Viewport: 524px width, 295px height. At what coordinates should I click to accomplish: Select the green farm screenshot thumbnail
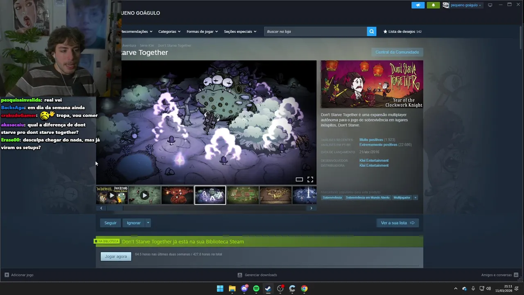coord(243,195)
